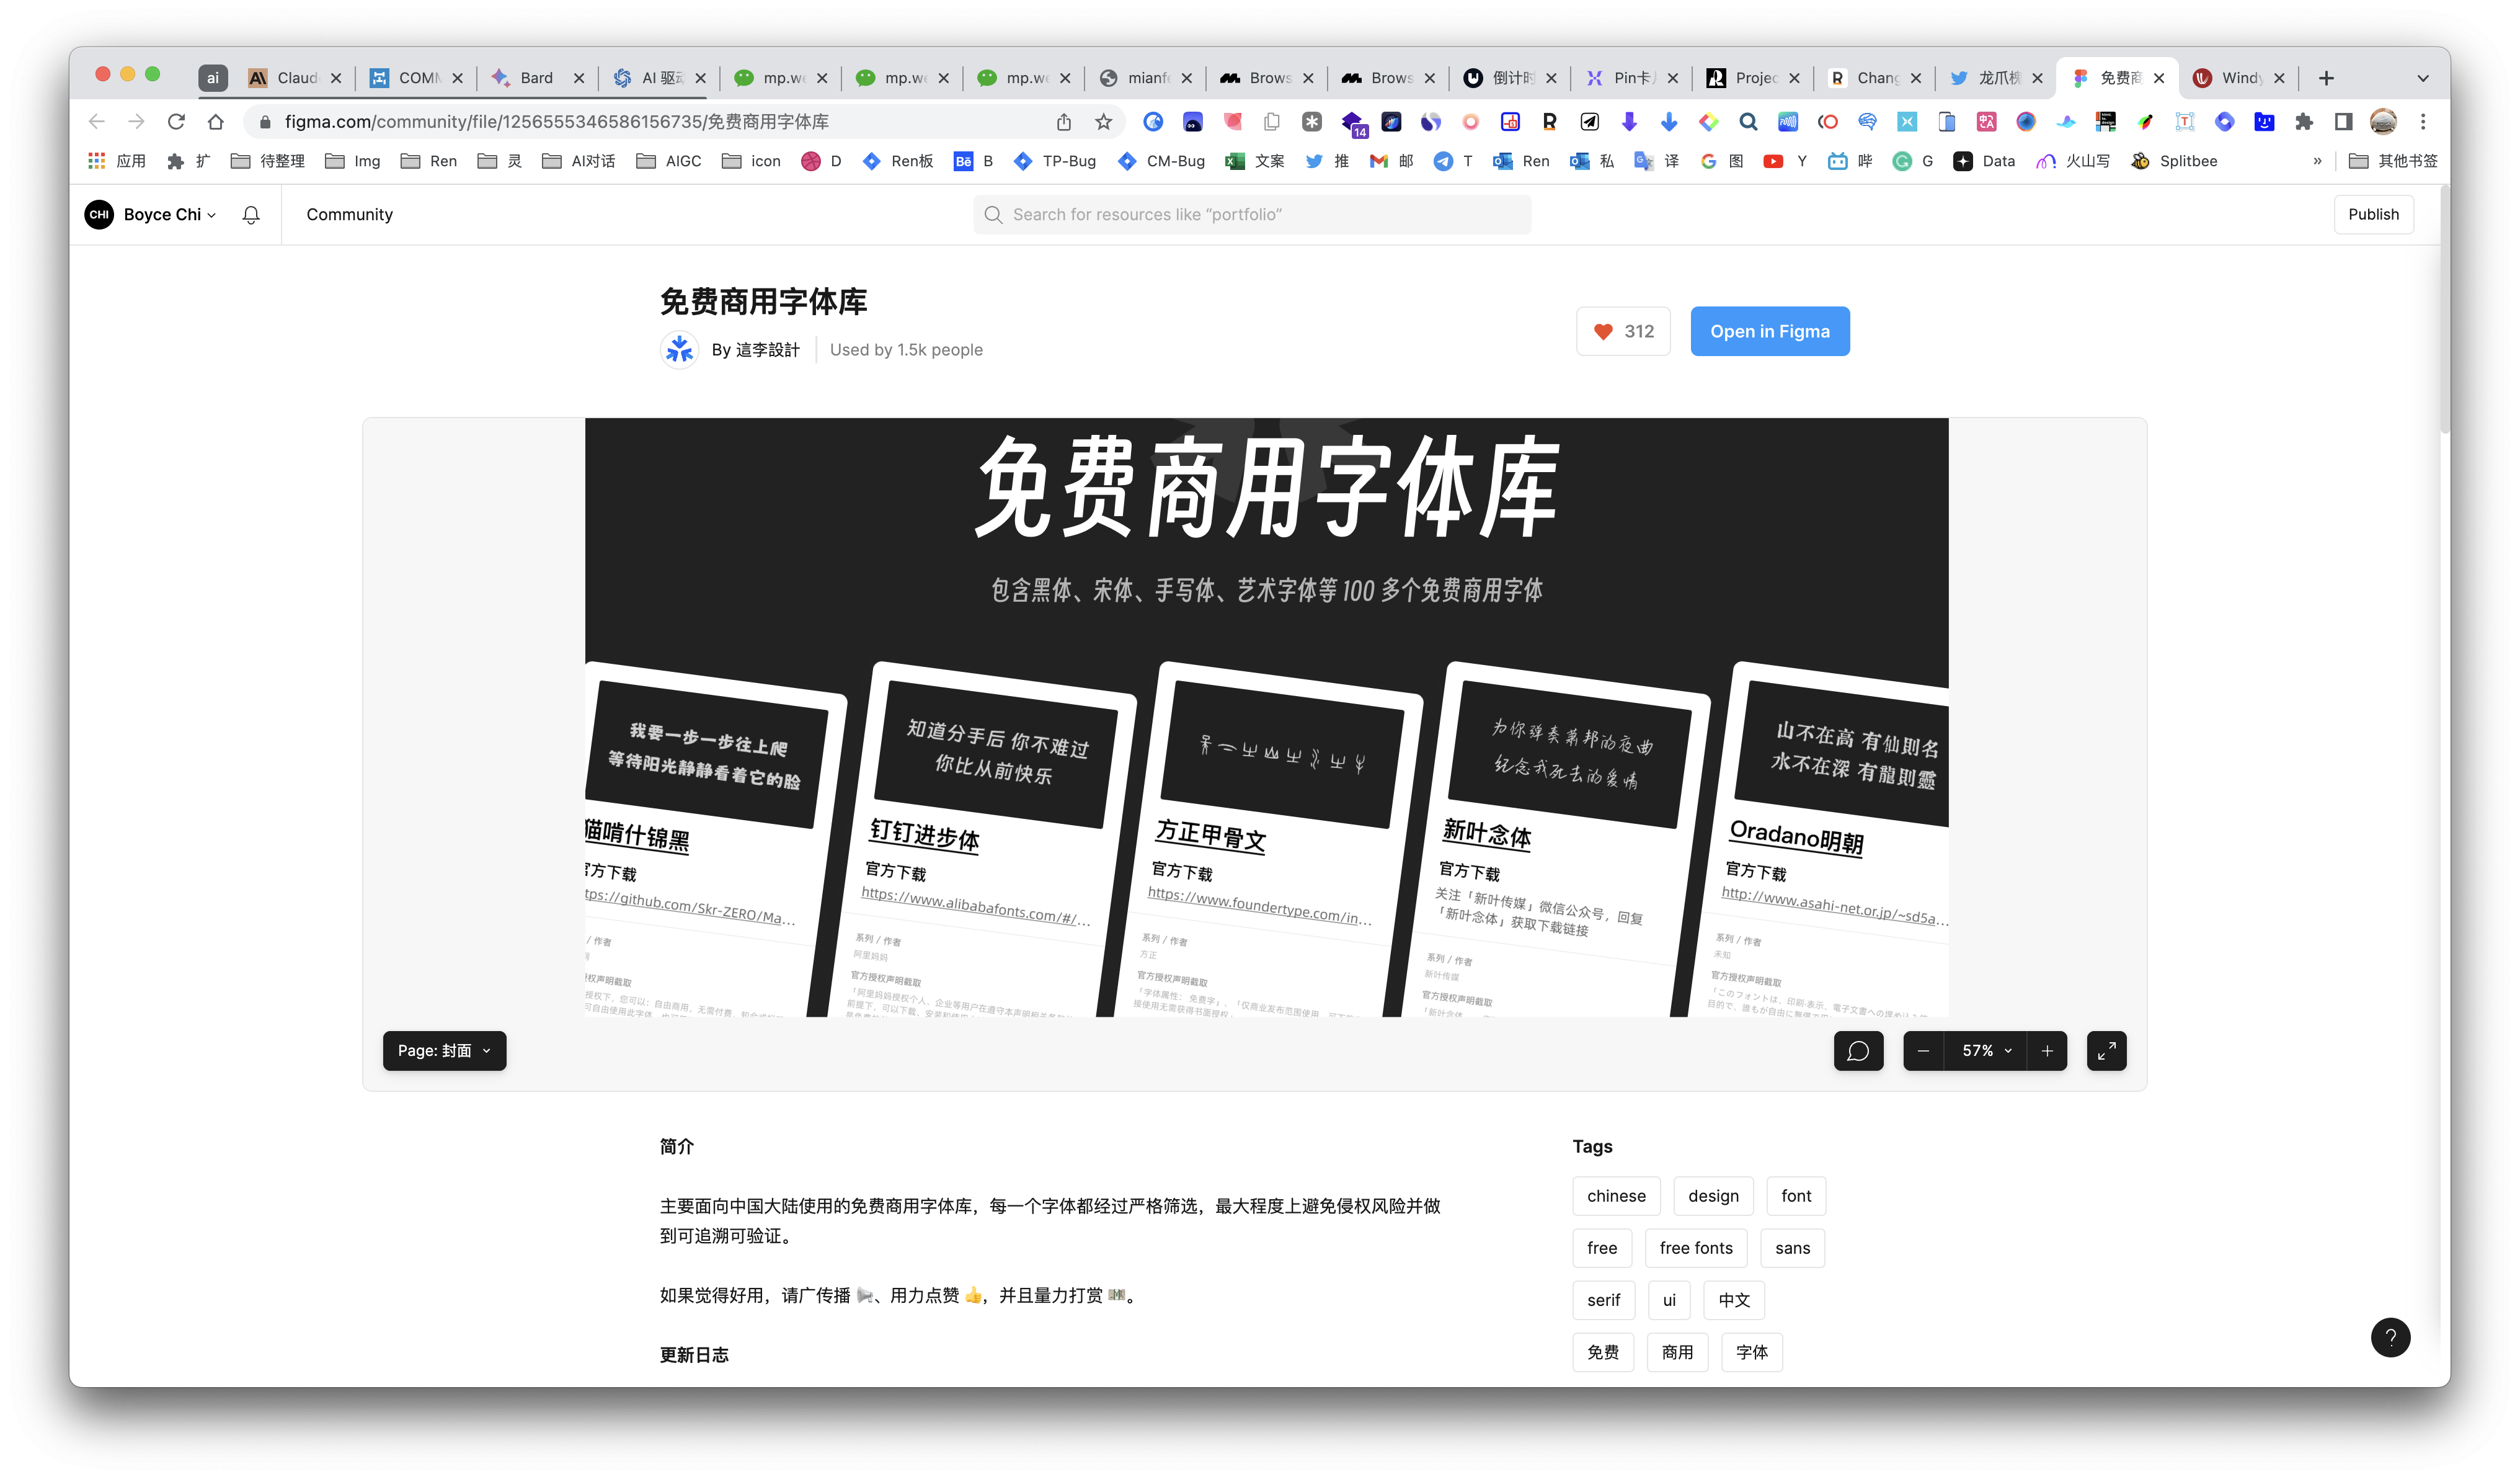
Task: Zoom out with the minus button
Action: click(1923, 1051)
